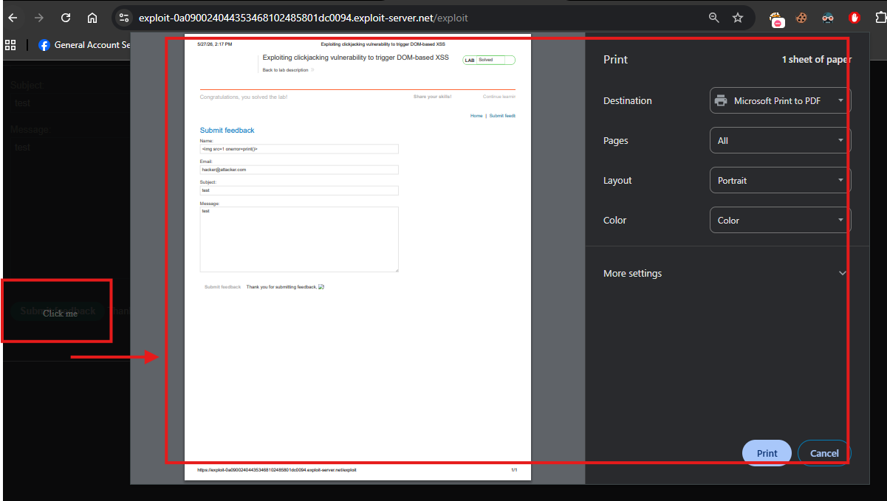The width and height of the screenshot is (887, 501).
Task: Open the Extensions puzzle menu
Action: (x=879, y=18)
